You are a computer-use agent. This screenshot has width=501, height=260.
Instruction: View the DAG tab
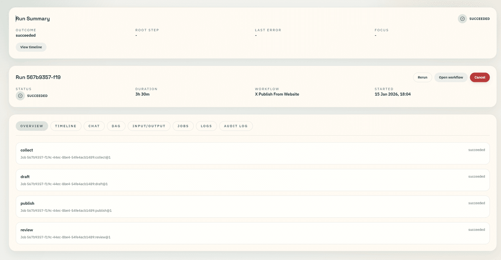[x=116, y=126]
